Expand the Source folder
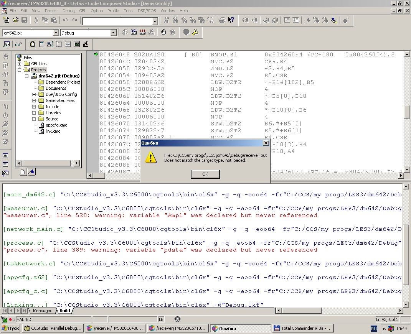Screen dimensions: 411x334 (34, 119)
